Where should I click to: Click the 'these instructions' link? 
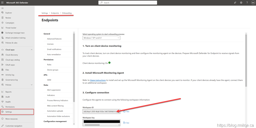pyautogui.click(x=98, y=80)
